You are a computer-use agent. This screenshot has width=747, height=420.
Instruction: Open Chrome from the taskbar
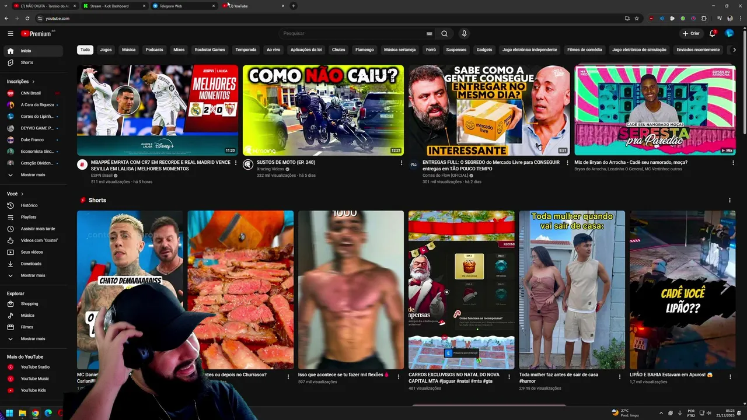pyautogui.click(x=35, y=413)
